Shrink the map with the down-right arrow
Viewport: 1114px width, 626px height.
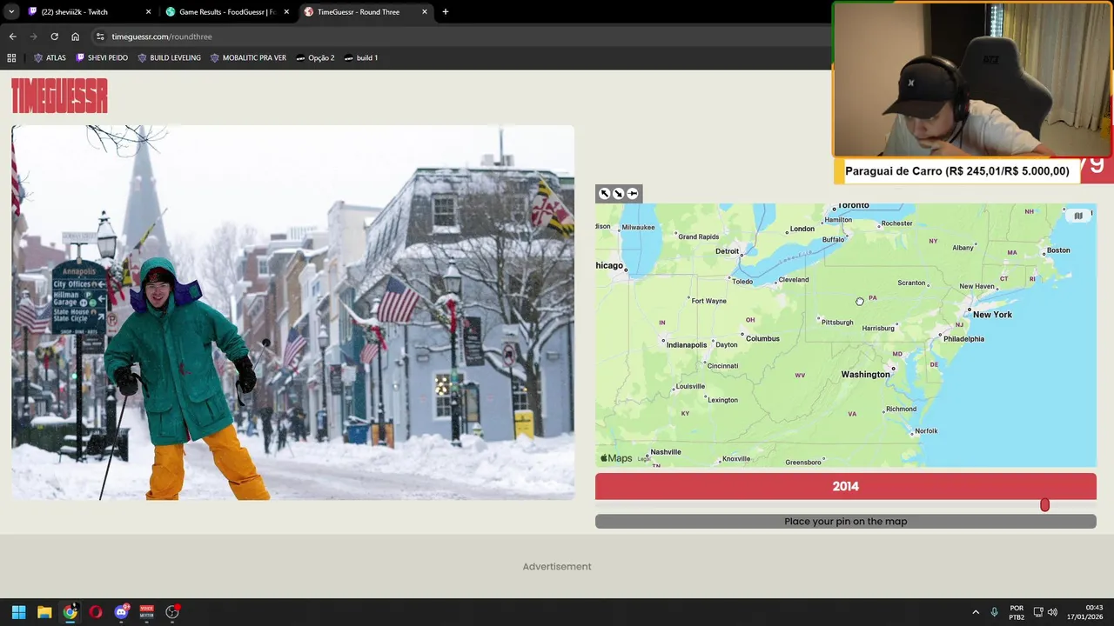tap(619, 194)
